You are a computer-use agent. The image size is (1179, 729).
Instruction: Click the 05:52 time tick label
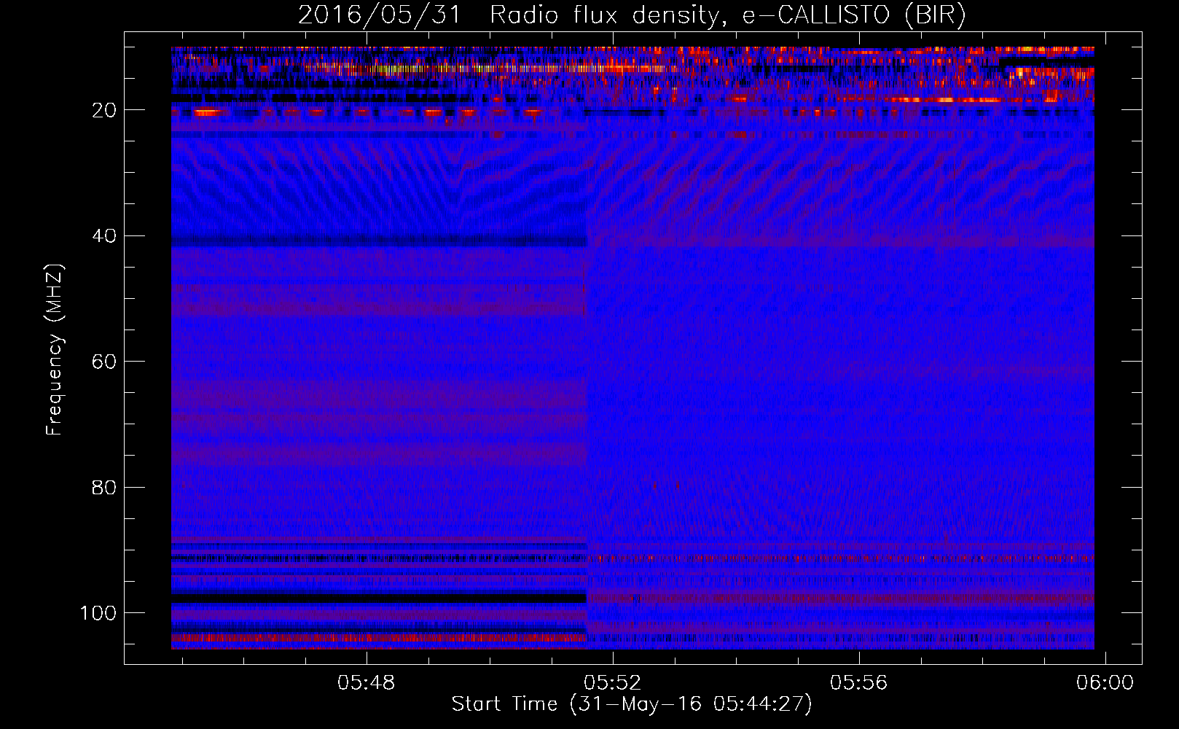coord(613,683)
